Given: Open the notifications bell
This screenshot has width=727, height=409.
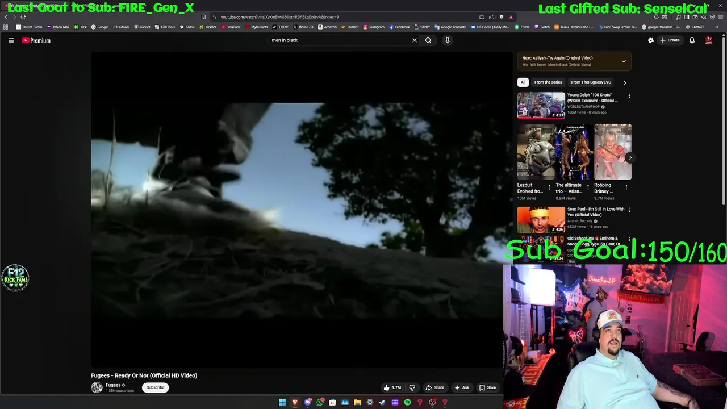Looking at the screenshot, I should tap(692, 40).
